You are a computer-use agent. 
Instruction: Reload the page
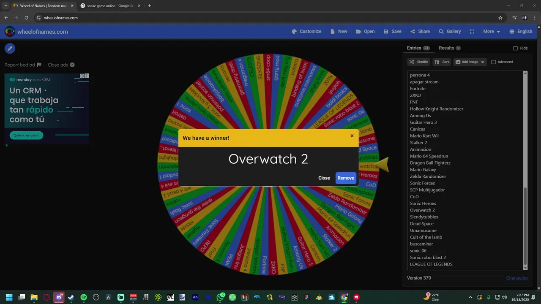(x=26, y=18)
